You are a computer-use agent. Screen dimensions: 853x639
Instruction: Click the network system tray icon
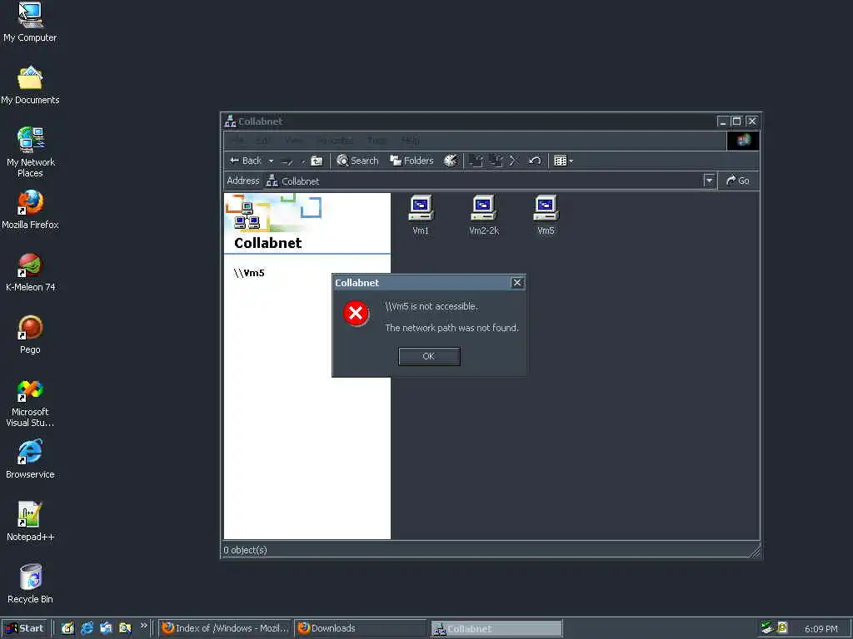[767, 628]
